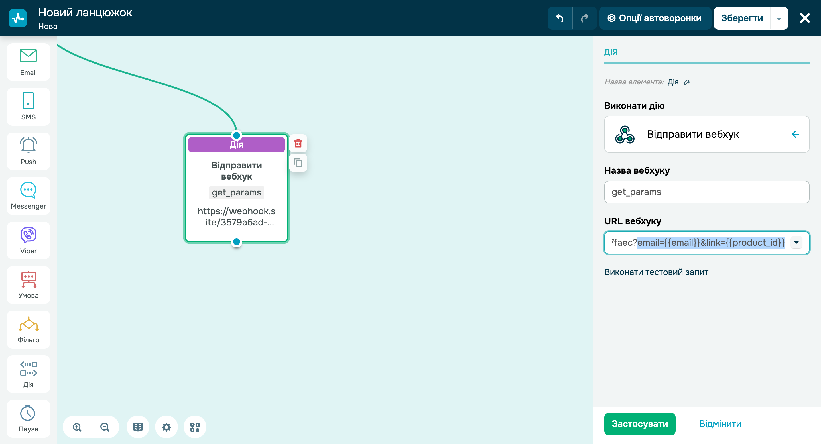Add an Email block from sidebar
The width and height of the screenshot is (821, 444).
click(29, 62)
